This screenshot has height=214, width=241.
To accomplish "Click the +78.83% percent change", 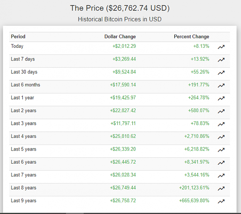I will click(200, 124).
